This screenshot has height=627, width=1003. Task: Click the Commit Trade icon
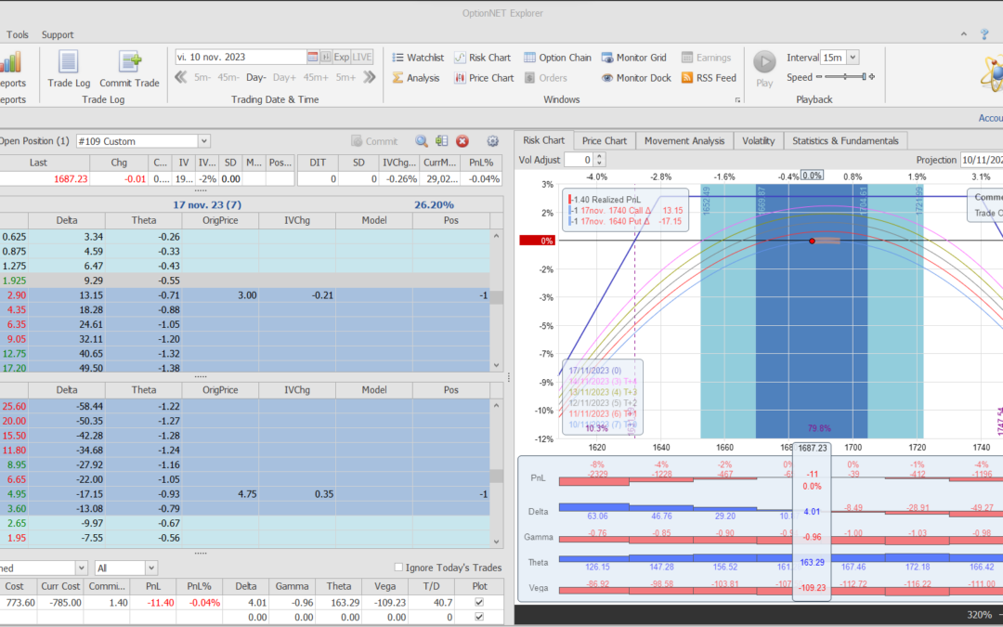pos(129,68)
